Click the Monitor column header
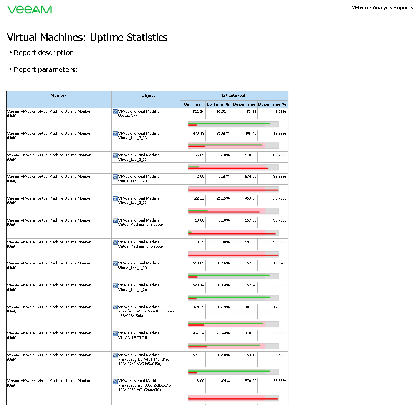Image resolution: width=414 pixels, height=405 pixels. point(59,99)
